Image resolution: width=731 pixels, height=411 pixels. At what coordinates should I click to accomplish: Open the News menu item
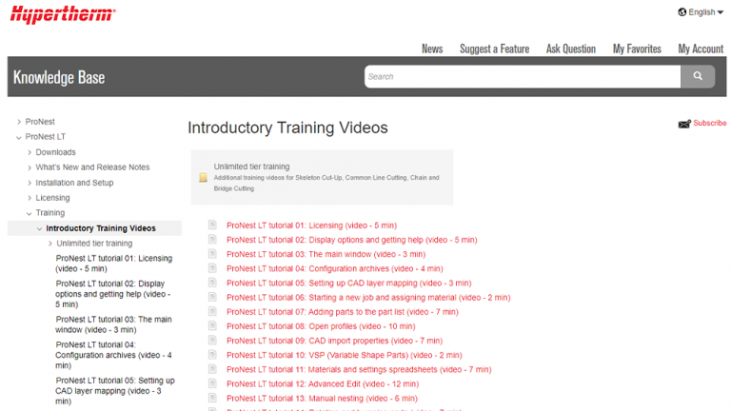(432, 49)
